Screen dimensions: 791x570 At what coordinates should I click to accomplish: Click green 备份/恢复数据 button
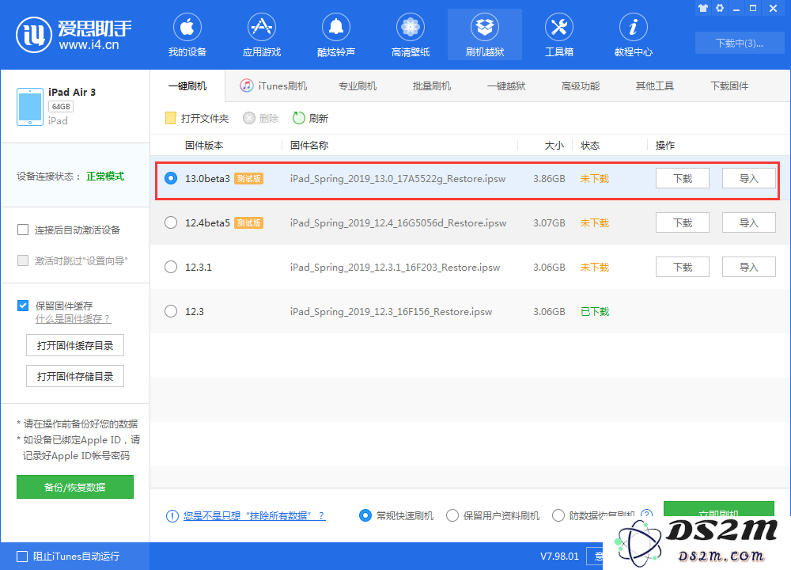click(x=75, y=487)
